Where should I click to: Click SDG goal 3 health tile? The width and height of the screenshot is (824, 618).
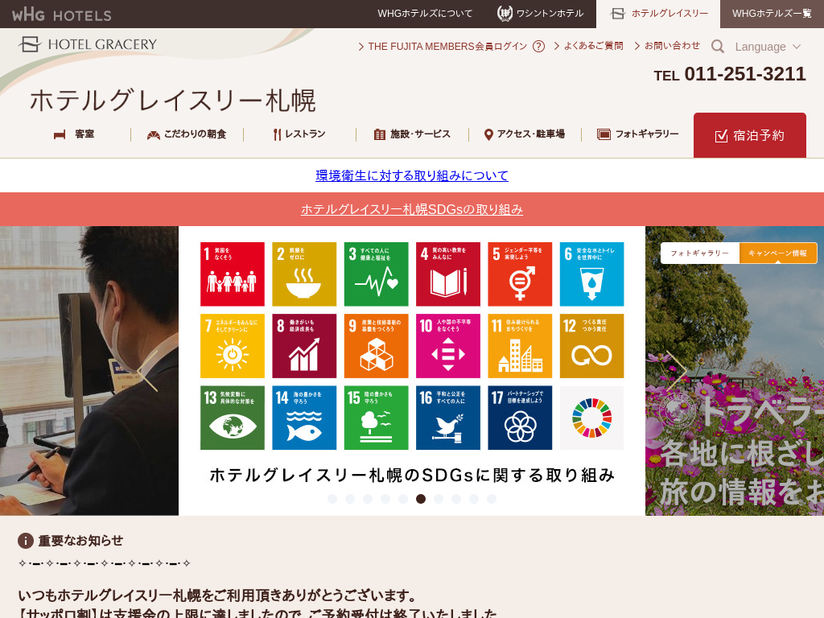click(x=377, y=274)
